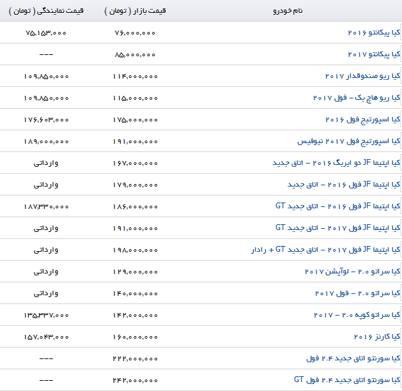Image resolution: width=402 pixels, height=391 pixels.
Task: Select dealer price ۷۵,۱۵۳,۰۰۰
Action: coord(46,33)
